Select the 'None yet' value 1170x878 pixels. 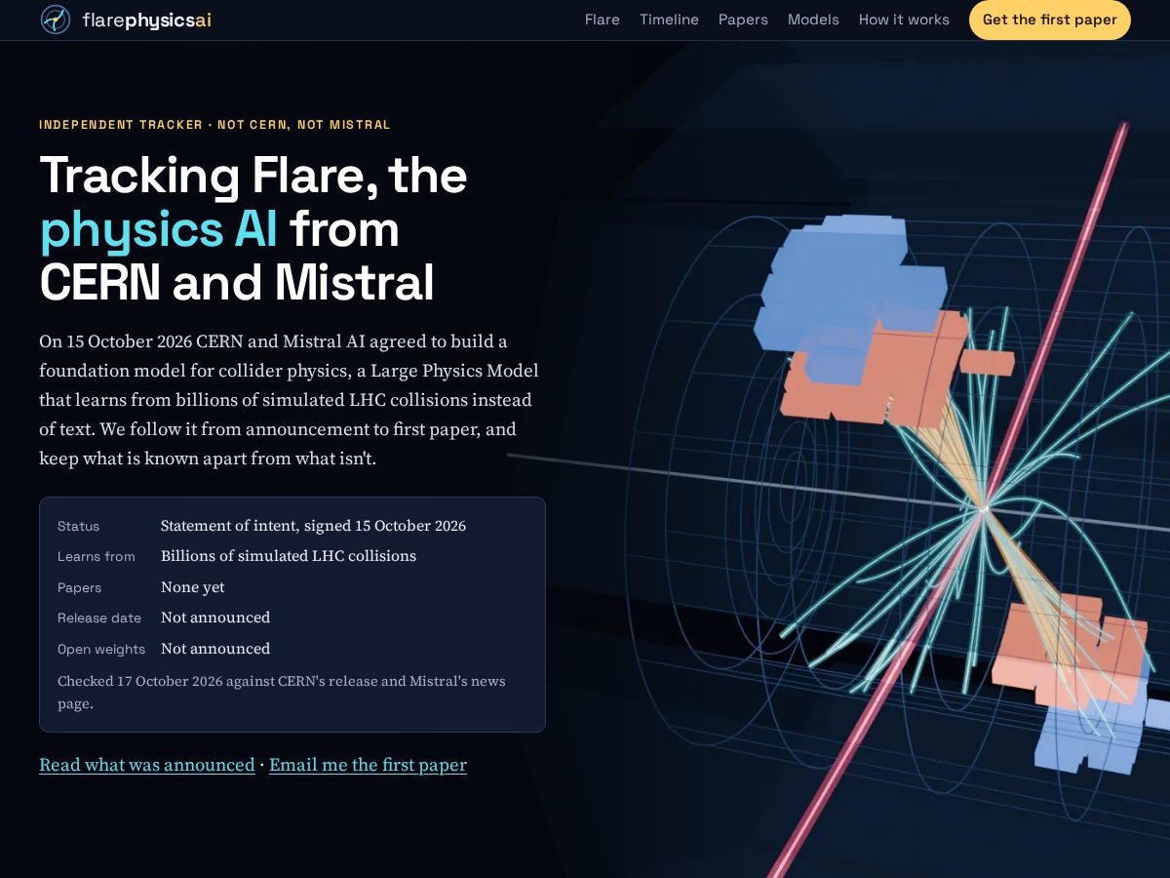click(x=193, y=587)
